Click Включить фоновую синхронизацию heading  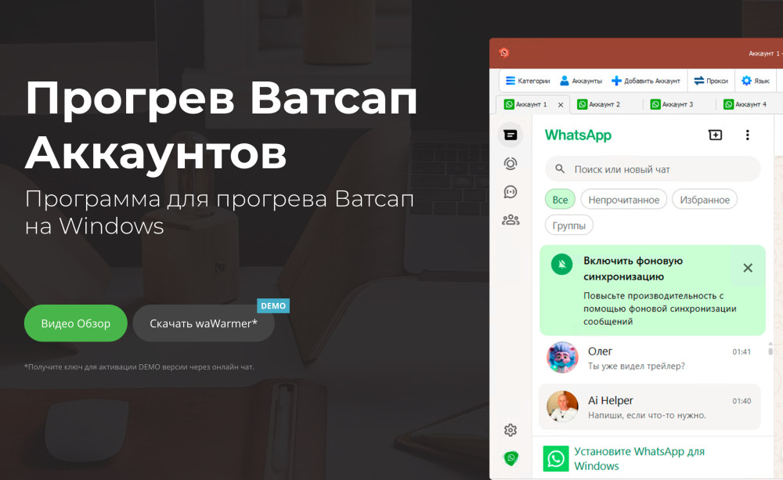point(633,269)
